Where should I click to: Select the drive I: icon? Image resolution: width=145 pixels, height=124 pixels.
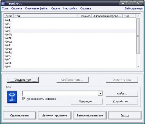[6, 20]
